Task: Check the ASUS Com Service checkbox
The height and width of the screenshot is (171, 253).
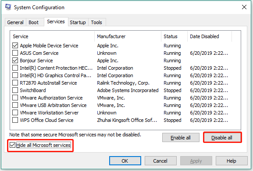Action: [15, 53]
